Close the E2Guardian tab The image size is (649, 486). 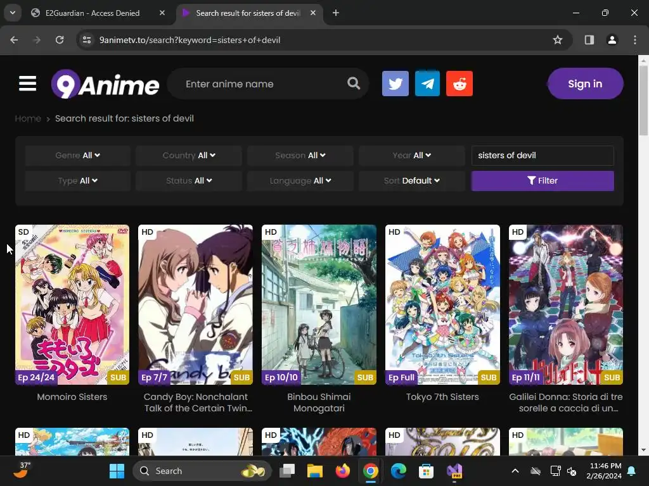tap(162, 13)
